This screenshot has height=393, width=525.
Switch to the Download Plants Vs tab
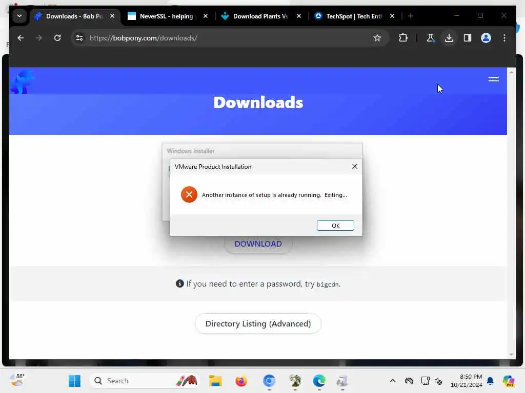(x=260, y=16)
